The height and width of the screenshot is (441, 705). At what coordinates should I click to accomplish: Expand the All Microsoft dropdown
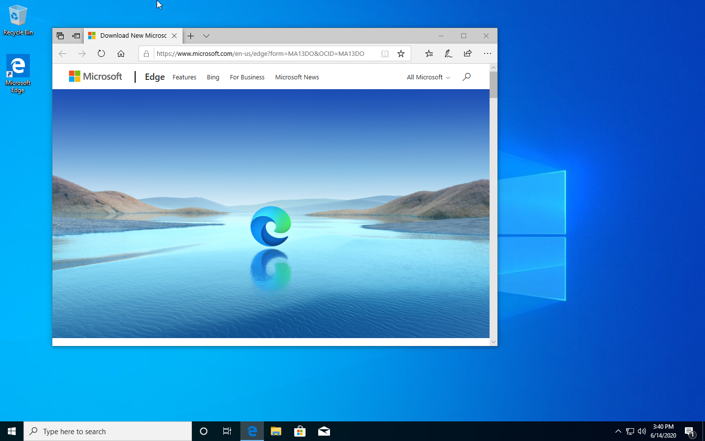pyautogui.click(x=428, y=77)
